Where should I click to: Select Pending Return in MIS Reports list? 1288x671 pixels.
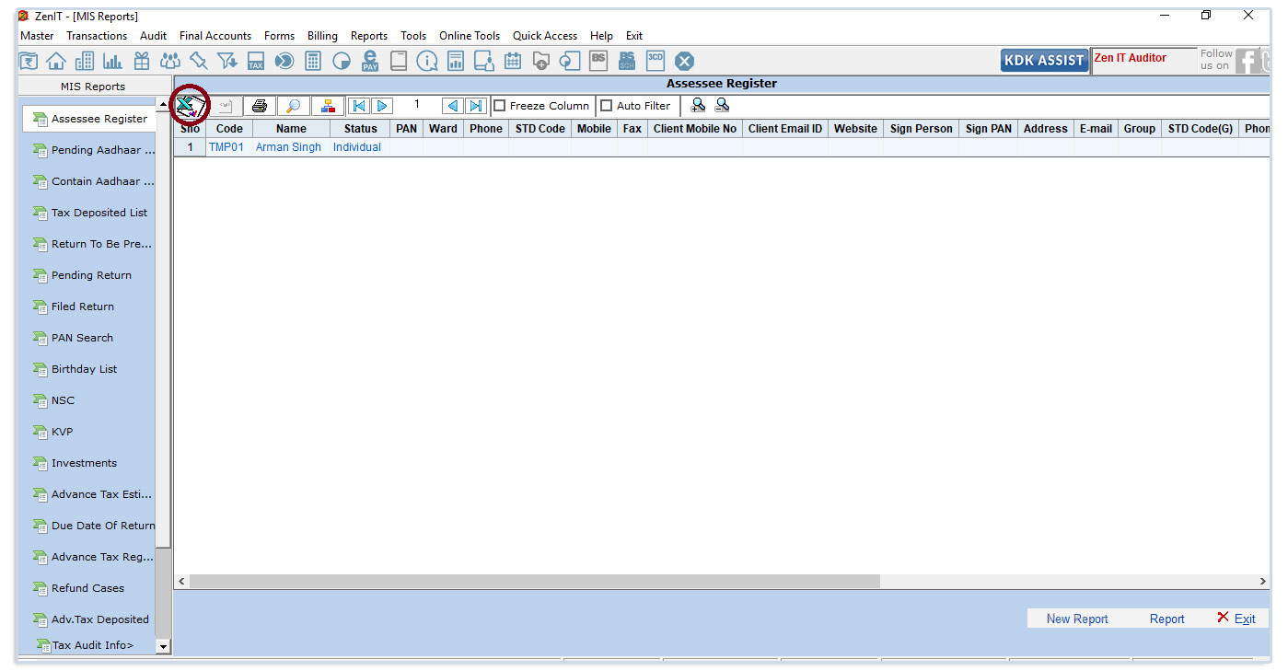point(89,275)
